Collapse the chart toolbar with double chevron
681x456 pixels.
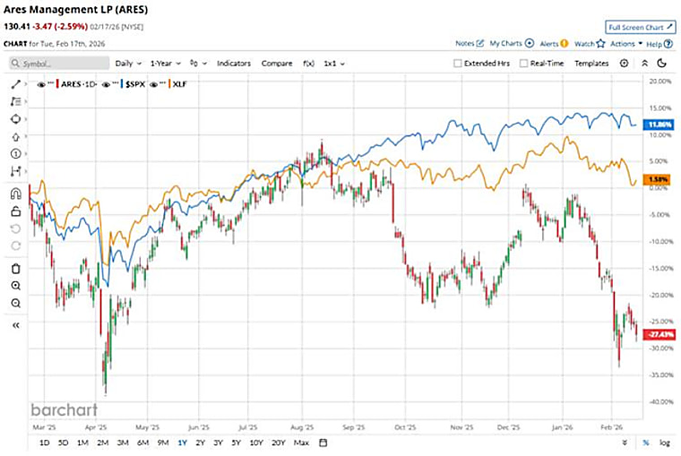pos(644,64)
